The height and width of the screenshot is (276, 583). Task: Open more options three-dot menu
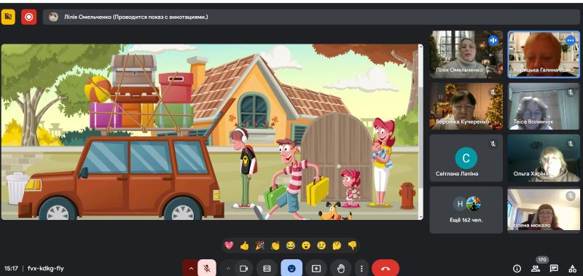pyautogui.click(x=361, y=268)
